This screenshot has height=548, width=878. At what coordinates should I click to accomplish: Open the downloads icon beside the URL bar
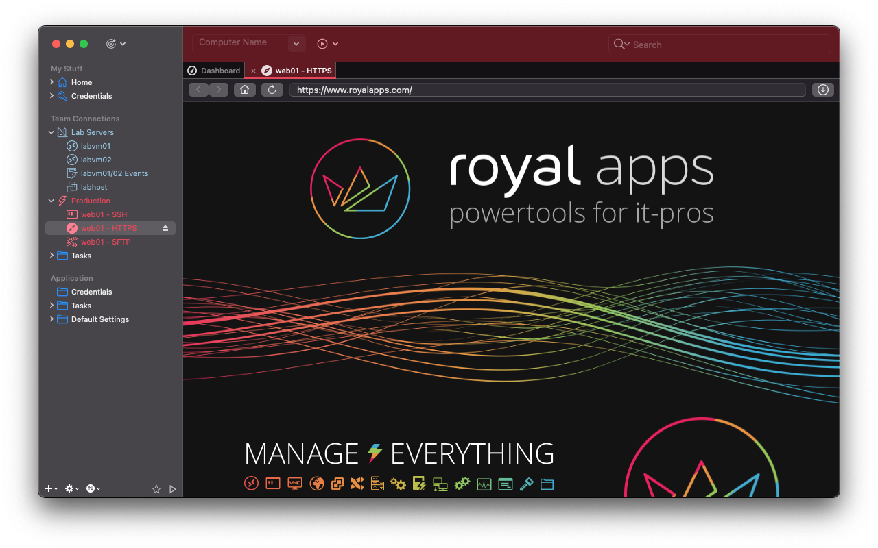coord(823,90)
